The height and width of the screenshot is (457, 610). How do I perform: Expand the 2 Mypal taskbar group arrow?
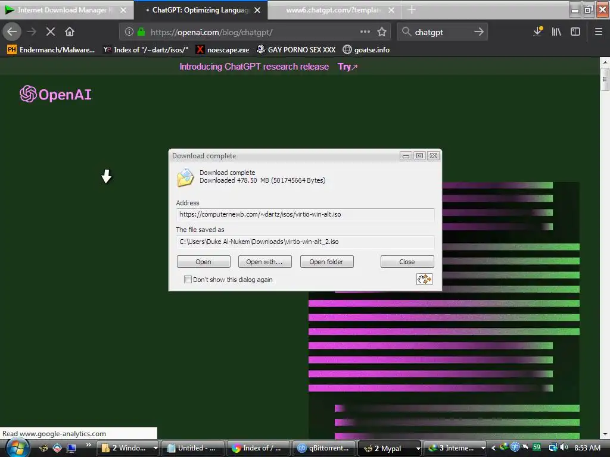[418, 448]
